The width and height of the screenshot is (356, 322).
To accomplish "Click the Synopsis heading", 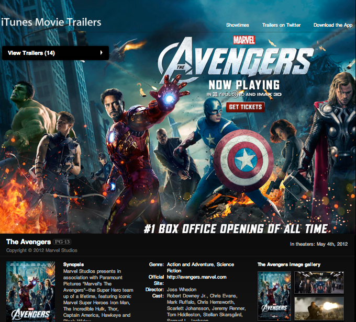I will pos(73,264).
